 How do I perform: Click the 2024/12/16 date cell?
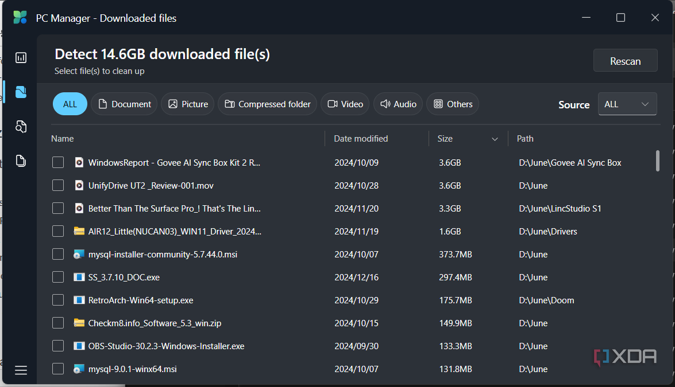tap(356, 277)
